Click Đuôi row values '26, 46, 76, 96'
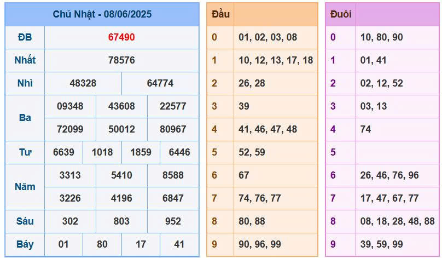442x258 pixels. pos(389,175)
